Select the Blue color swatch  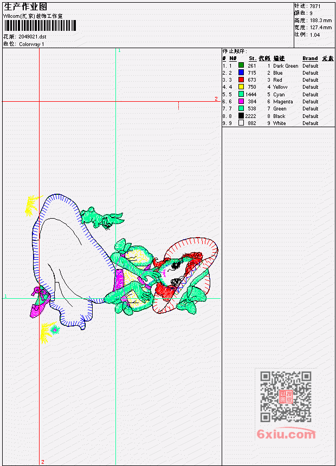tap(241, 73)
